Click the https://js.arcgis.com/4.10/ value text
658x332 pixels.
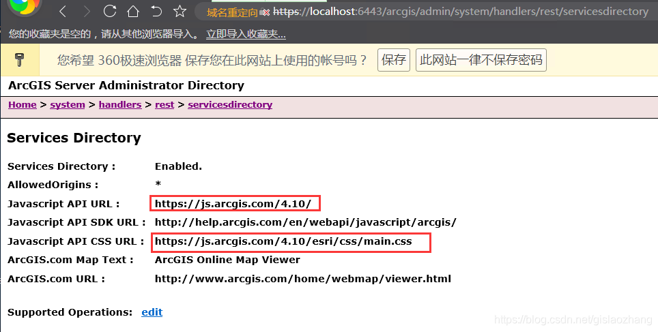[x=233, y=204]
